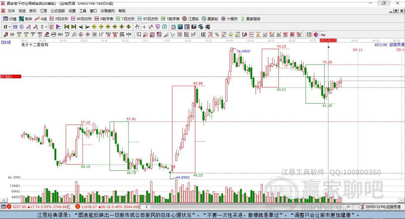The height and width of the screenshot is (219, 405).
Task: Toggle the red yin-yang icon
Action: pos(316,34)
